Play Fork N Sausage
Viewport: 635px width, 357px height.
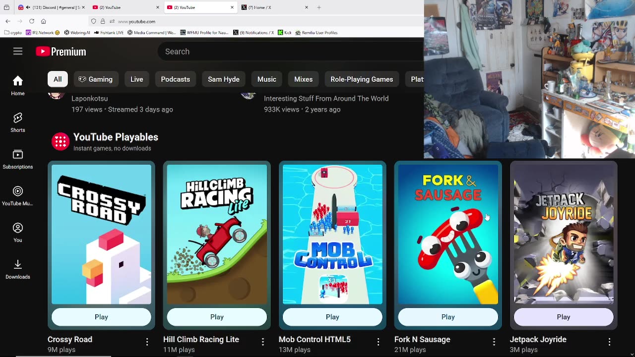(x=448, y=317)
